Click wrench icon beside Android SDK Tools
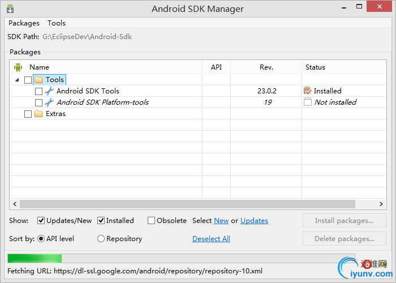This screenshot has height=283, width=396. (49, 91)
